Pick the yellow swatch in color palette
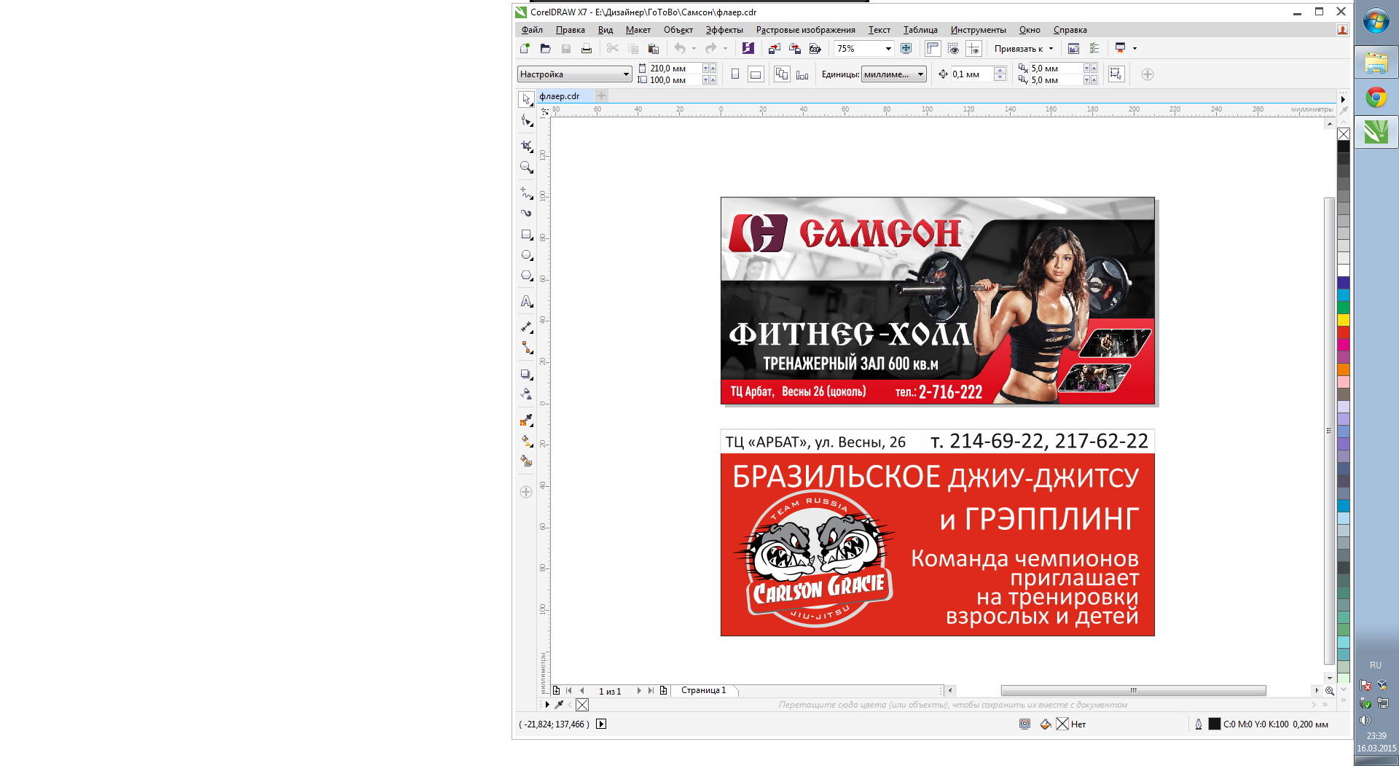The image size is (1399, 766). tap(1344, 319)
